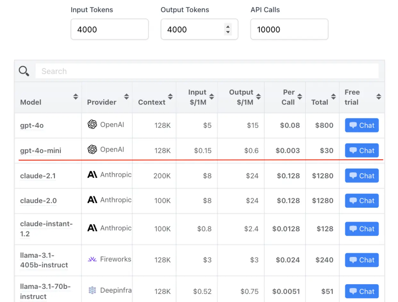398x302 pixels.
Task: Click the Deepinfra logo icon
Action: tap(92, 290)
